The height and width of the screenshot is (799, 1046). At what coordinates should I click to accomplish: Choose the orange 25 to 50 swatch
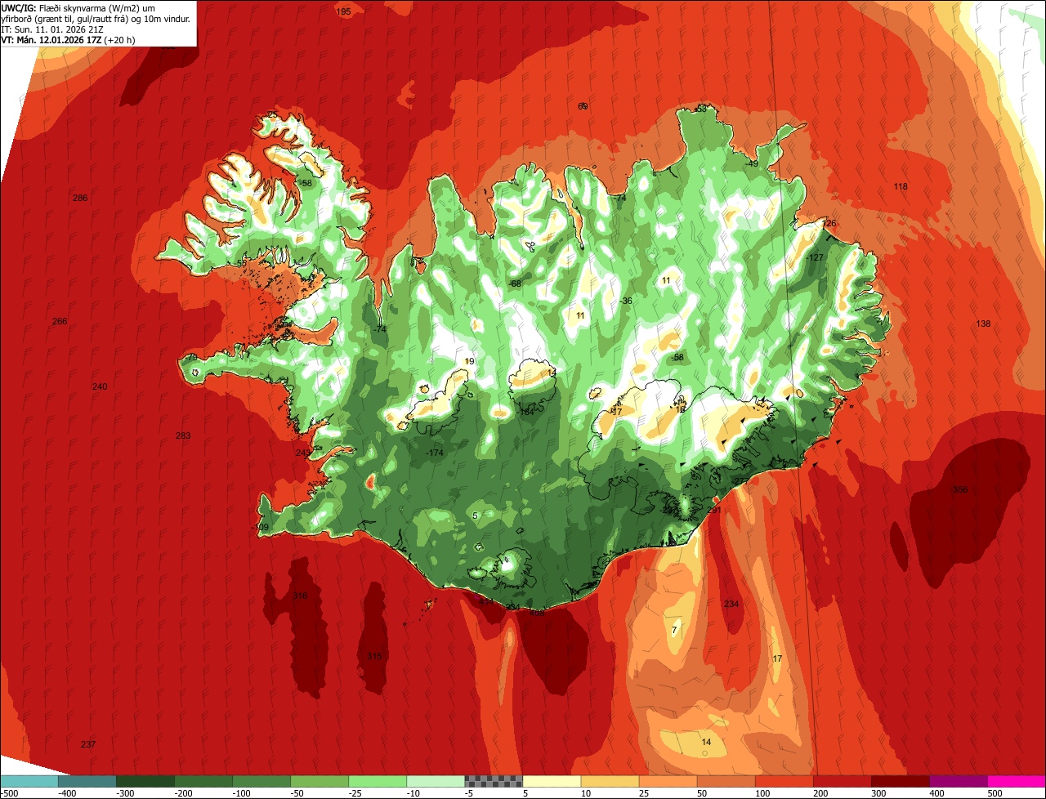[667, 781]
